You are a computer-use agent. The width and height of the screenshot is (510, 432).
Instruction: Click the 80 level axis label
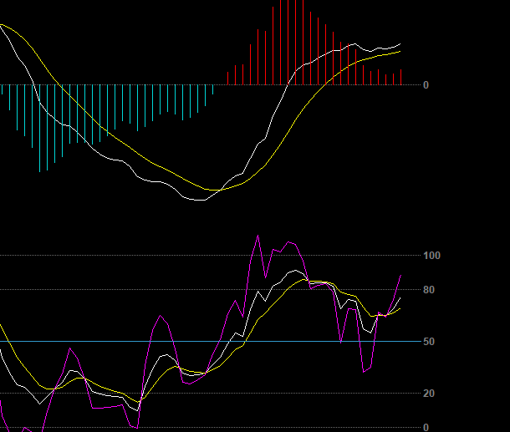[x=429, y=290]
